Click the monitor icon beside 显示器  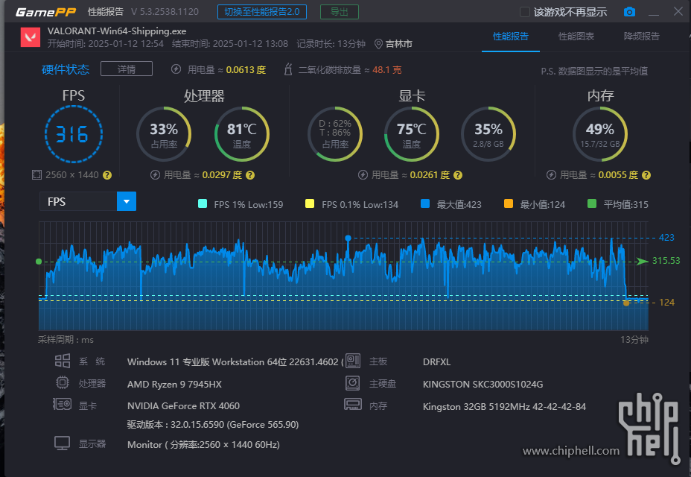tap(62, 443)
